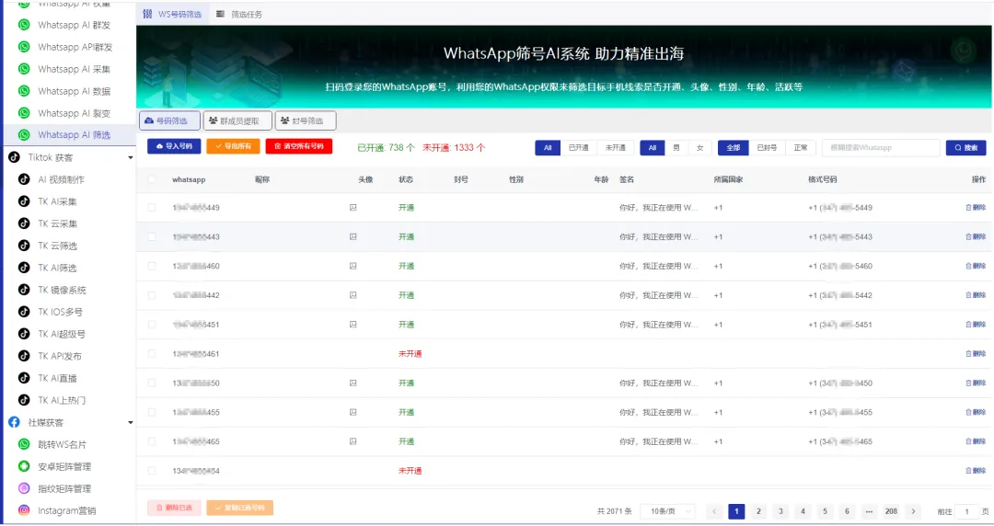Check the row ending 451
Viewport: 994px width, 526px height.
(152, 325)
